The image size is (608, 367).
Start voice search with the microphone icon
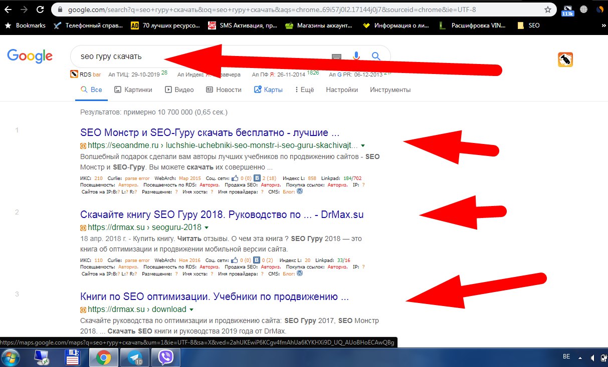pos(356,56)
